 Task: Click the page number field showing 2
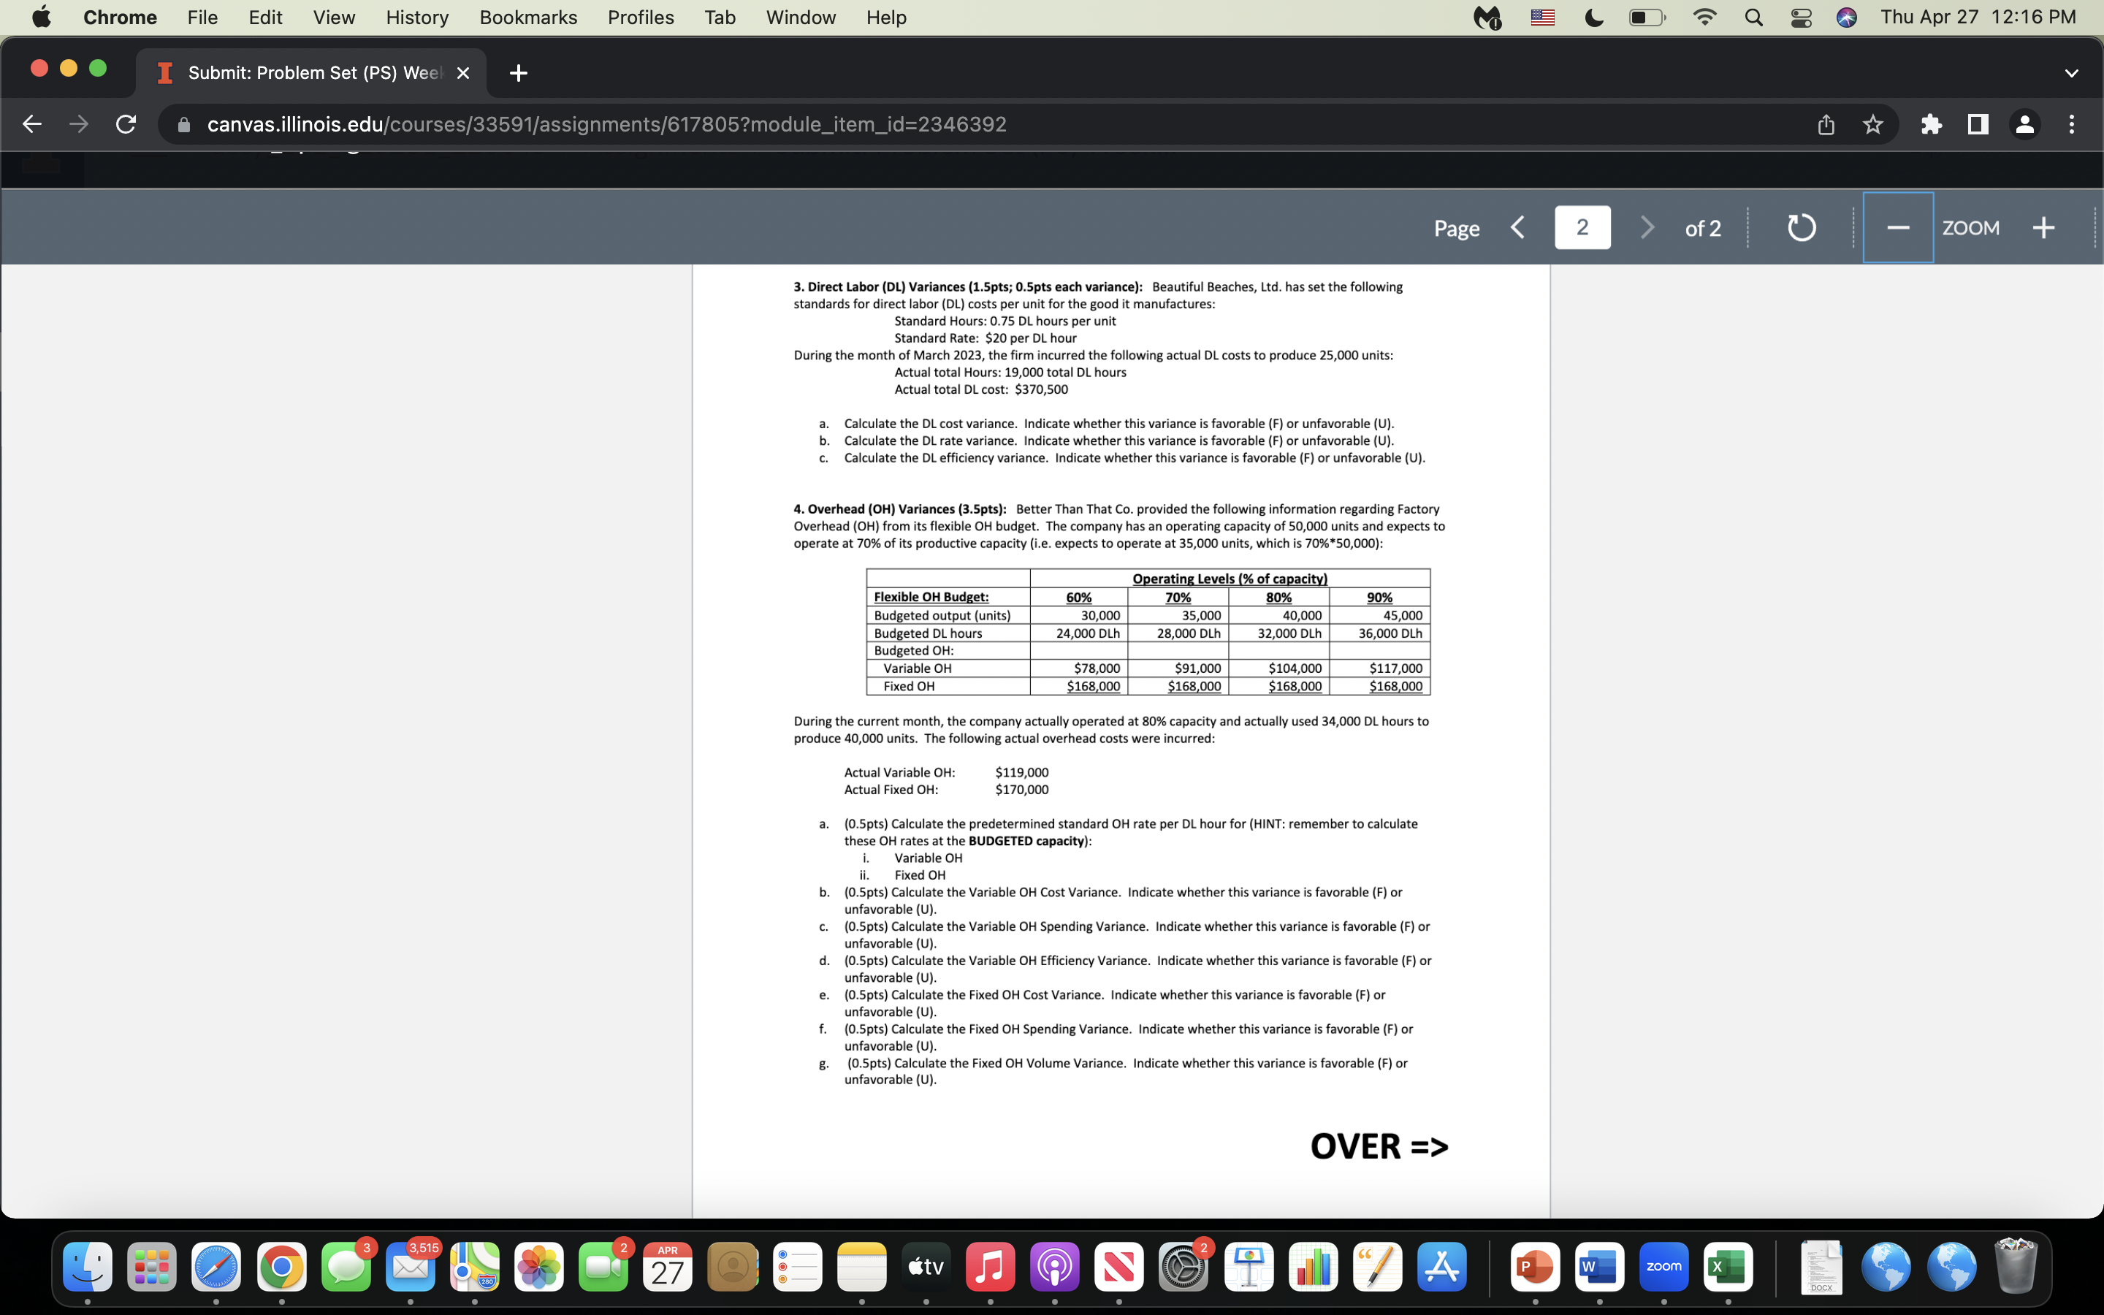[1582, 227]
